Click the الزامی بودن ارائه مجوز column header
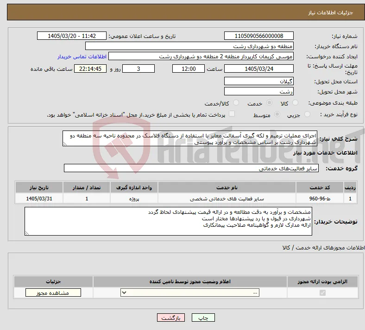 click(322, 281)
